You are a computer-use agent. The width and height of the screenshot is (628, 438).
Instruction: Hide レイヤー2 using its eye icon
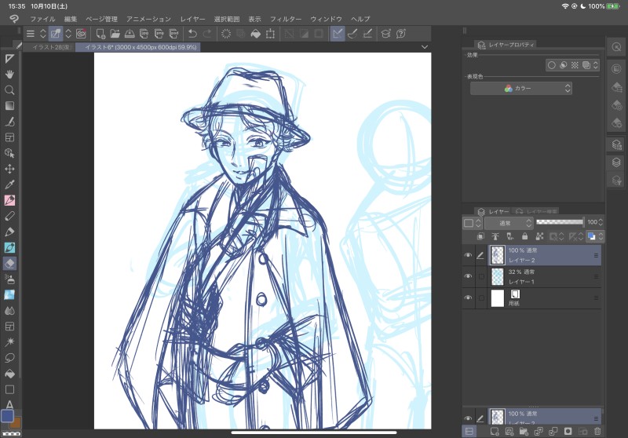(x=468, y=255)
